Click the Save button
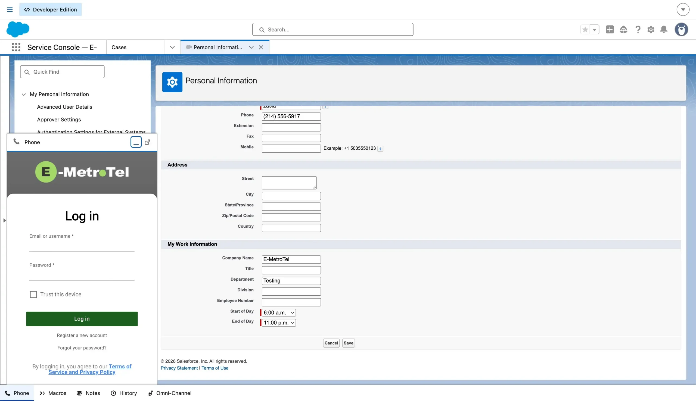Image resolution: width=696 pixels, height=401 pixels. pos(348,343)
